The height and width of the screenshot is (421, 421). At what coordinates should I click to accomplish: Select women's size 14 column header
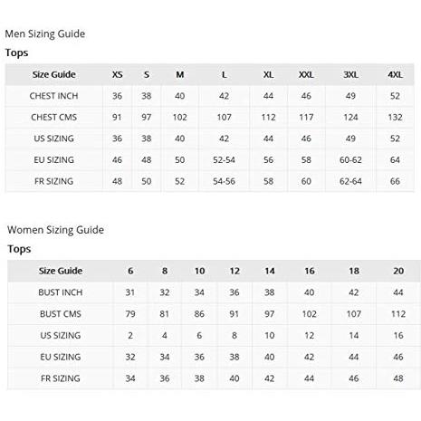(270, 271)
